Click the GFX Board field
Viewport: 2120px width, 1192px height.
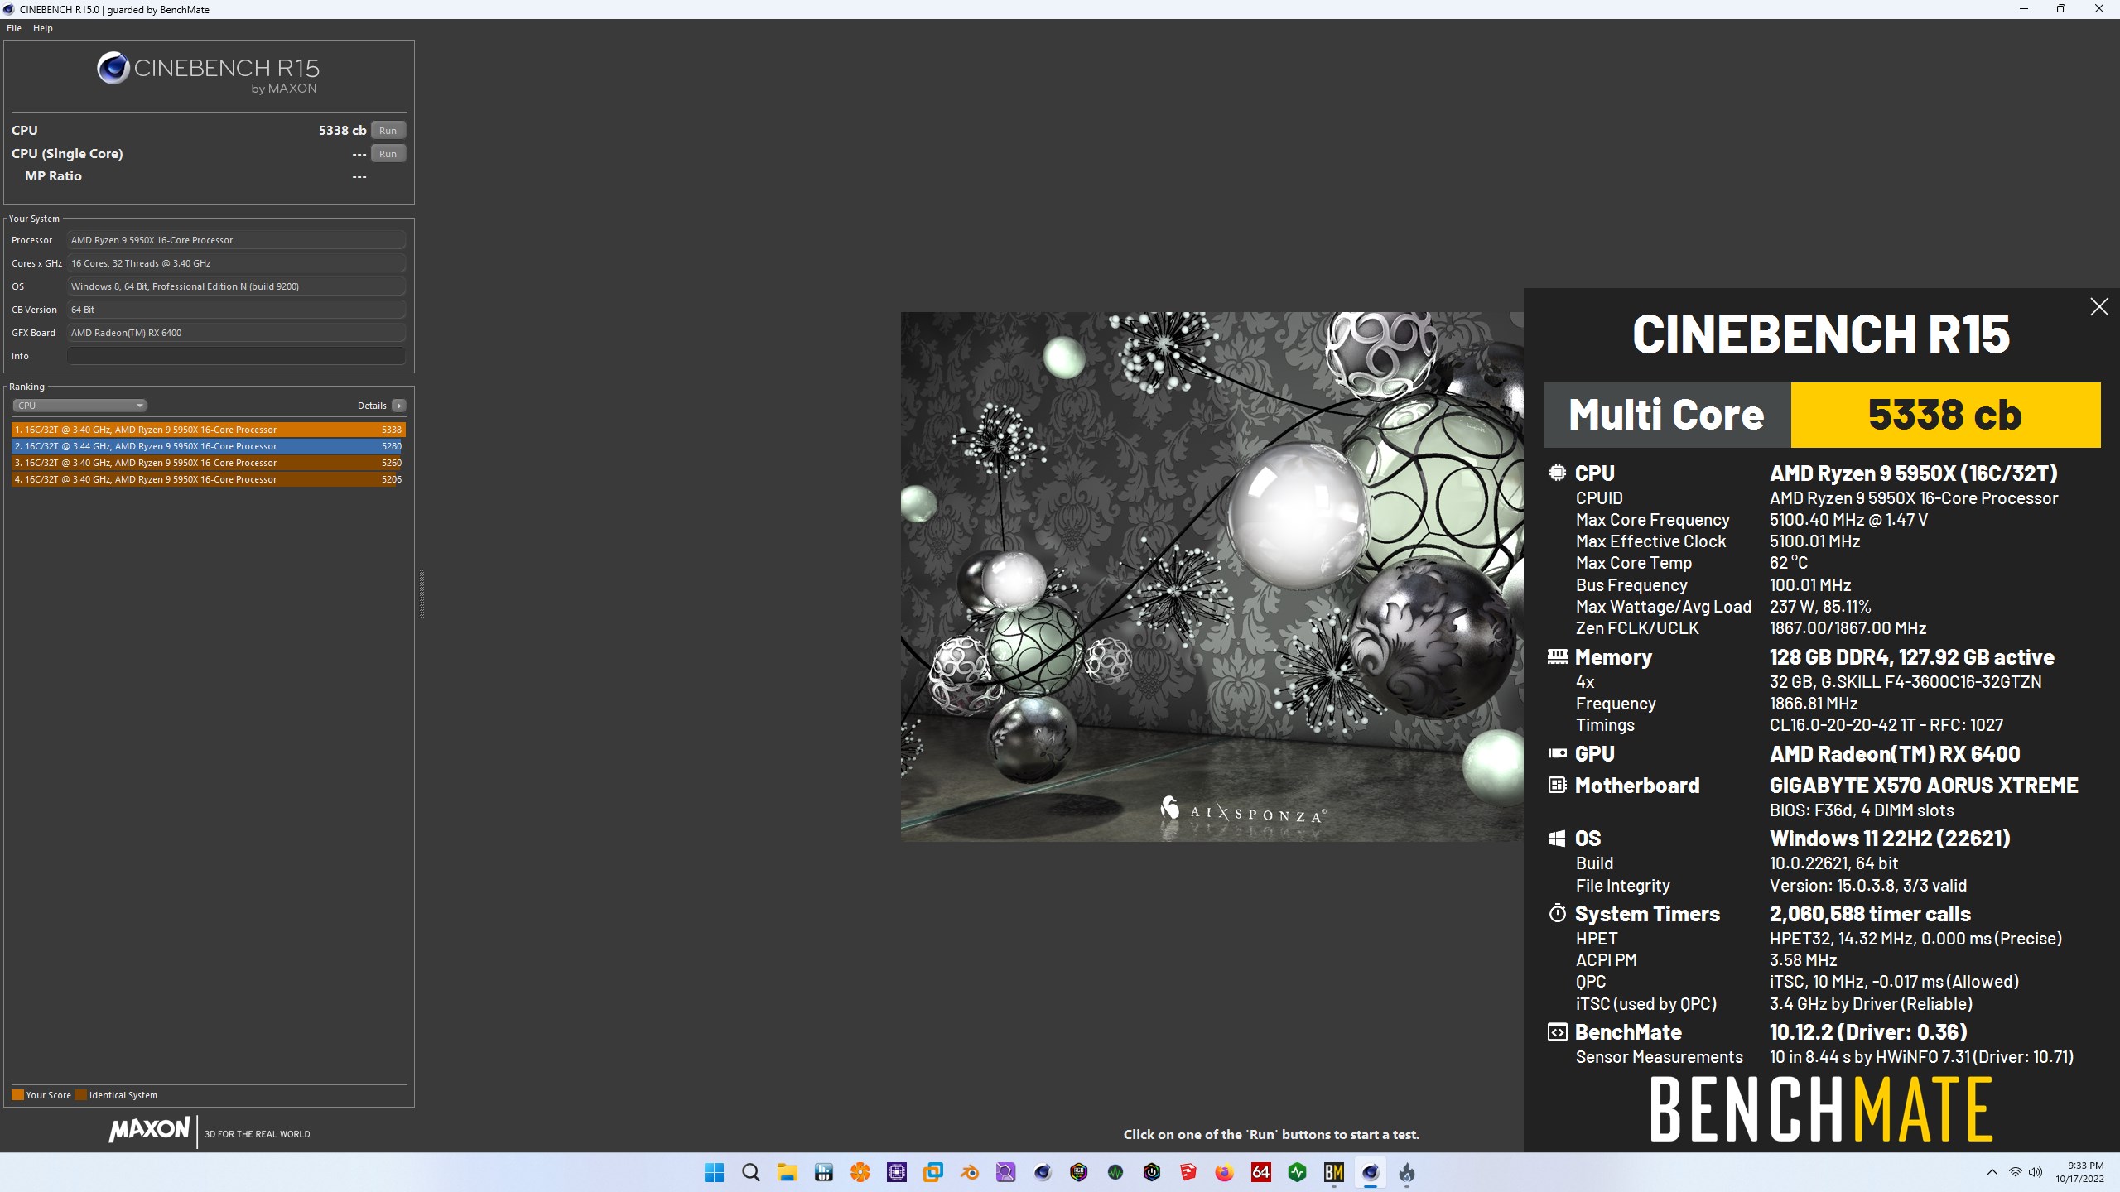click(236, 333)
